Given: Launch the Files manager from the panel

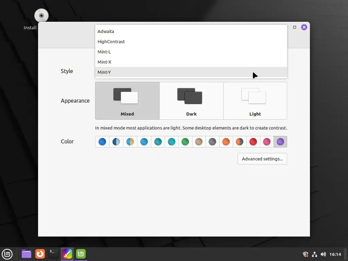Looking at the screenshot, I should click(x=27, y=254).
